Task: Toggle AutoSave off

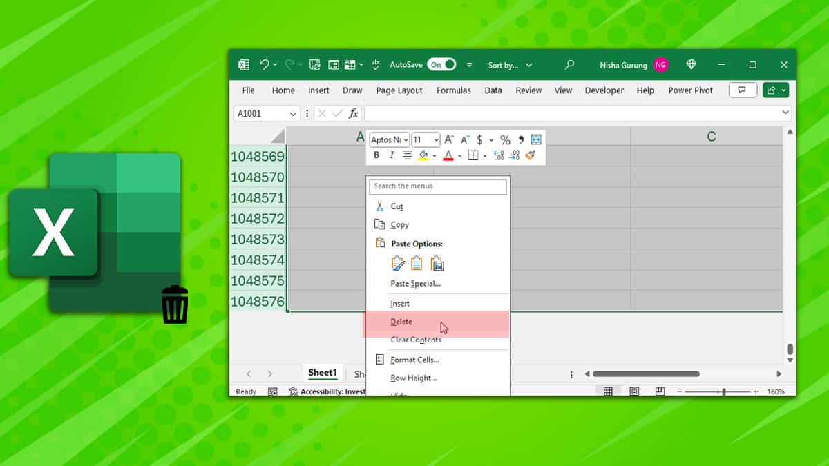Action: point(442,64)
